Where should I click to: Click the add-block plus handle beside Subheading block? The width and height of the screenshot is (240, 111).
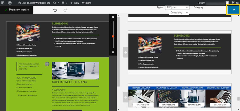tap(125, 52)
